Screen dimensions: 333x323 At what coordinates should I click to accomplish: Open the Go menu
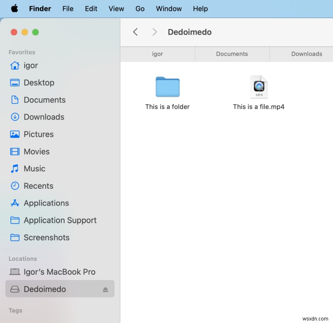pos(140,8)
